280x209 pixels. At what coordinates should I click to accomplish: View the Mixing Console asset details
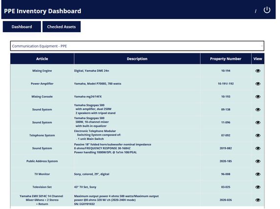[258, 96]
